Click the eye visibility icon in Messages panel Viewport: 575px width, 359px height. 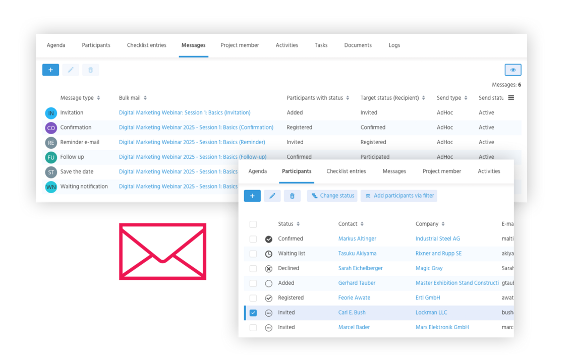click(512, 70)
